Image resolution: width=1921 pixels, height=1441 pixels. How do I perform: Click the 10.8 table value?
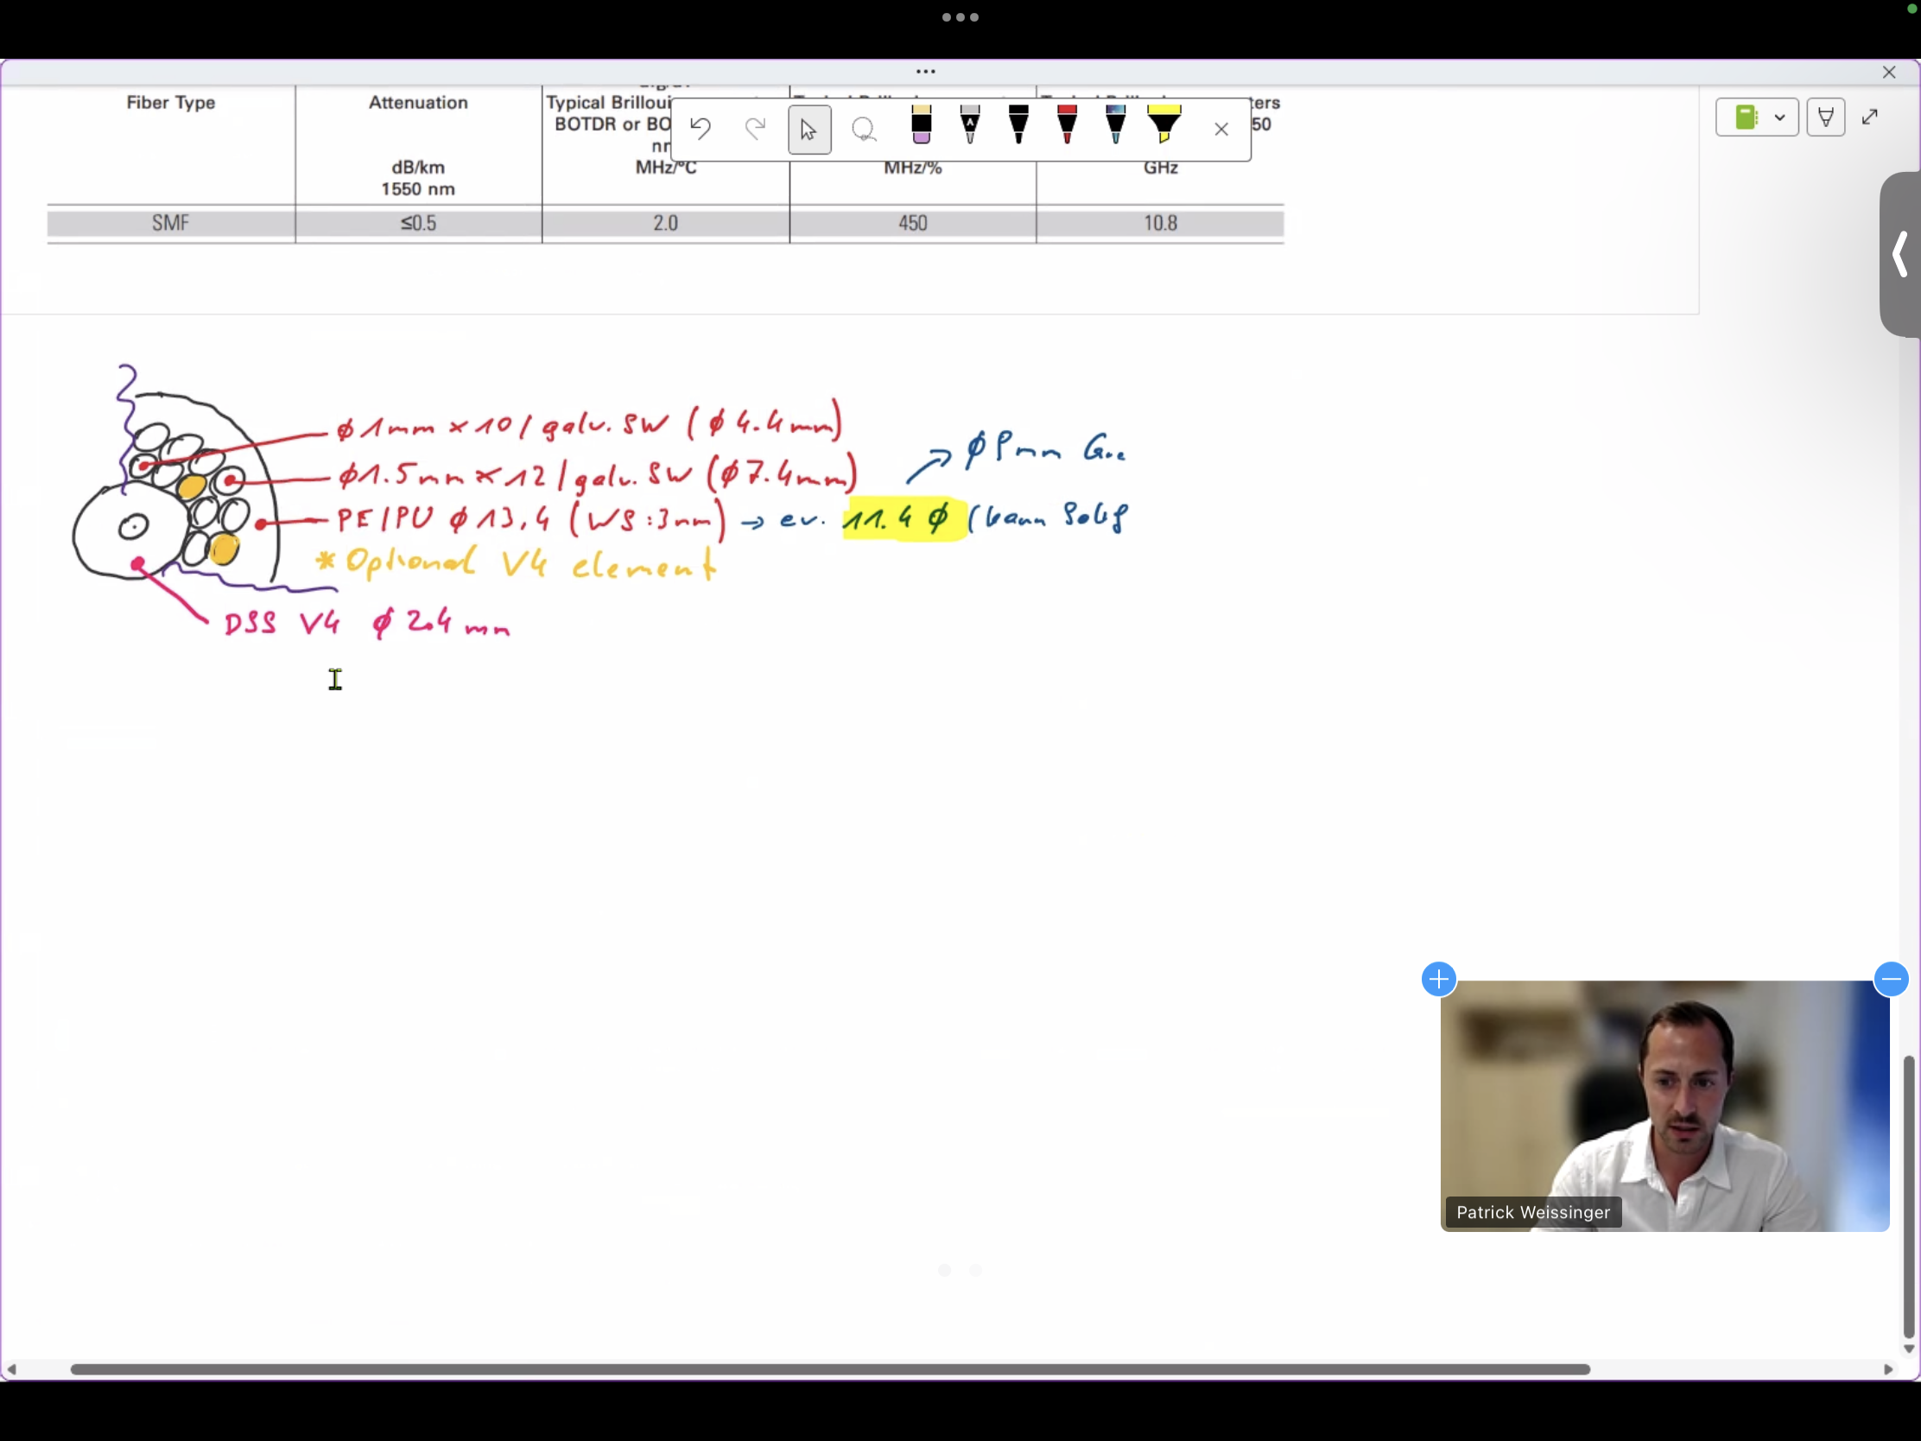point(1160,223)
